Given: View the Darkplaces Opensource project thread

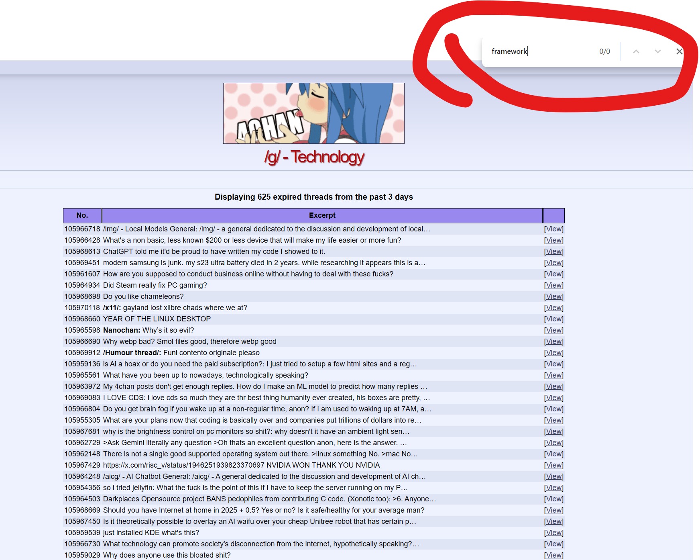Looking at the screenshot, I should click(554, 499).
